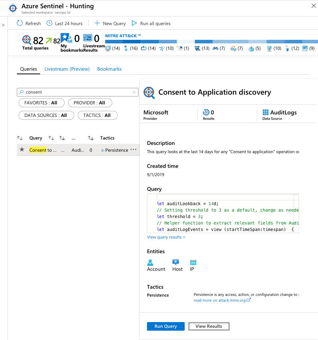Click the IP entity icon
This screenshot has width=318, height=340.
tap(193, 263)
